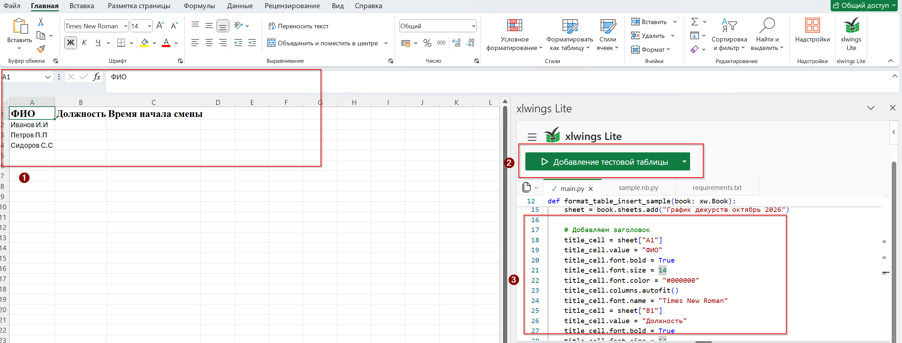The width and height of the screenshot is (902, 343).
Task: Increase font size with the larger A icon
Action: click(160, 26)
